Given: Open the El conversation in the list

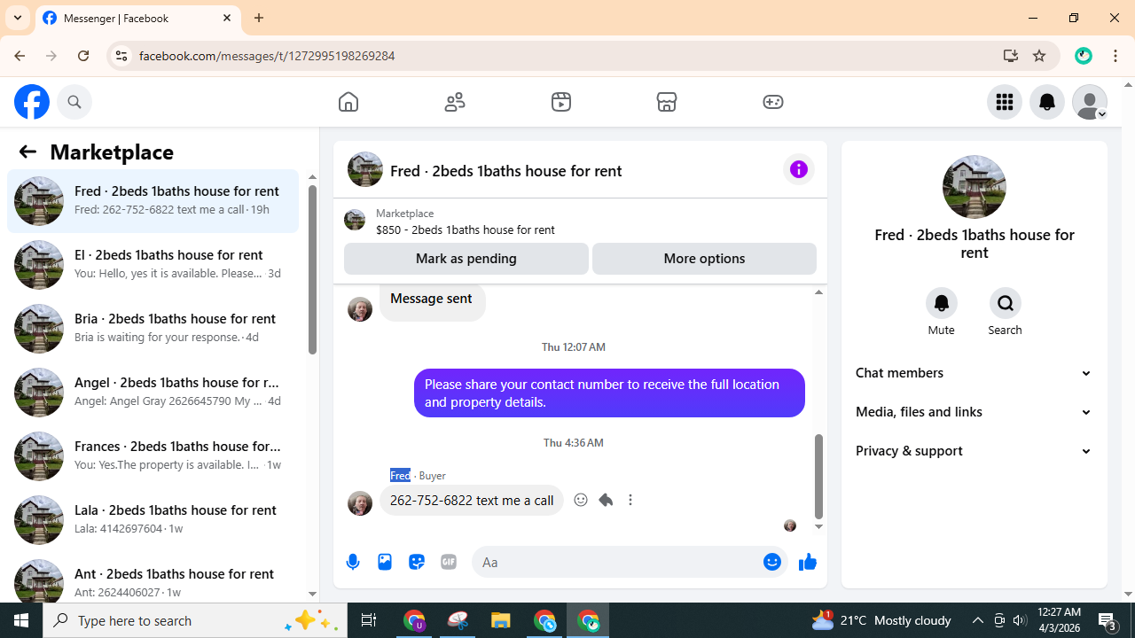Looking at the screenshot, I should [x=153, y=265].
